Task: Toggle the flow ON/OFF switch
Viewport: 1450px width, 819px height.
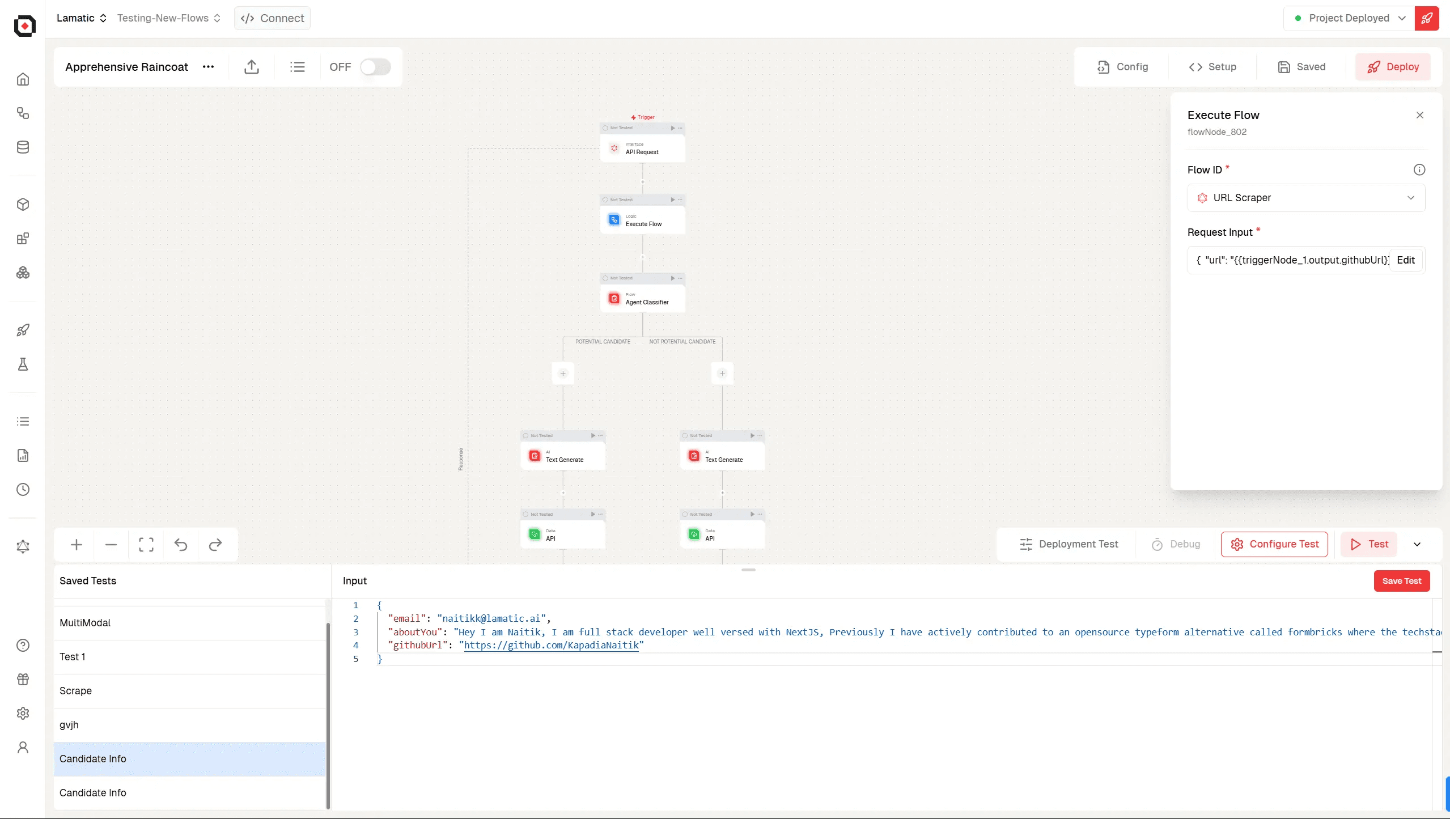Action: tap(375, 67)
